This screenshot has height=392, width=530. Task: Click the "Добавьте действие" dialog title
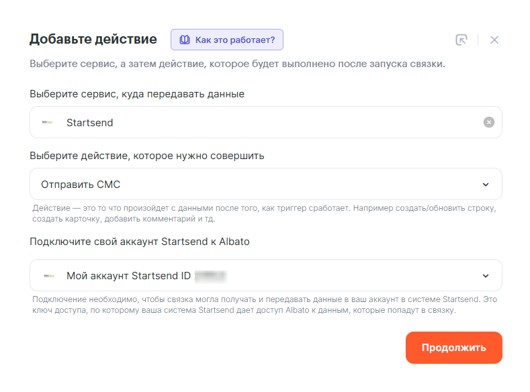tap(93, 39)
